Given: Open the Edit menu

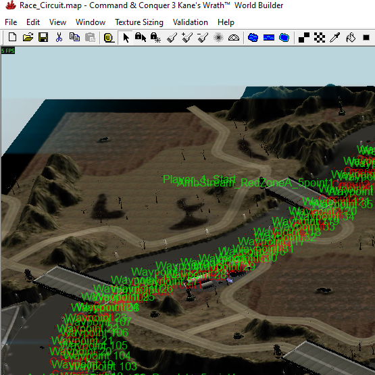Looking at the screenshot, I should (x=33, y=22).
